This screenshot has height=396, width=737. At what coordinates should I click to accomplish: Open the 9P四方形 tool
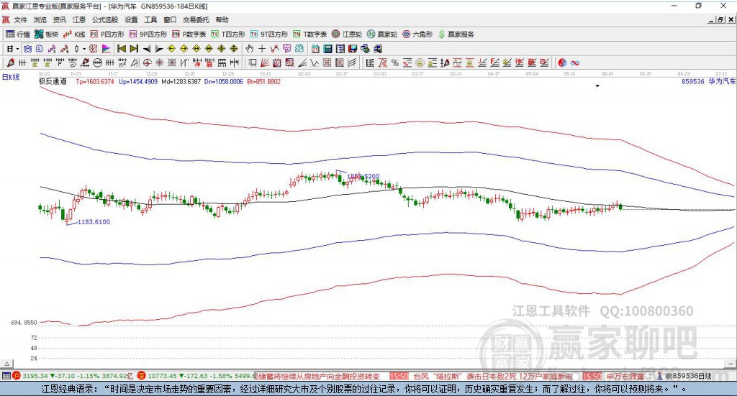click(x=148, y=34)
